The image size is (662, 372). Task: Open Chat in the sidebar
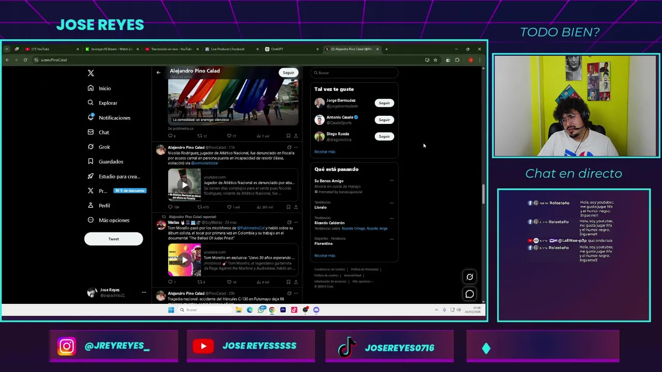pyautogui.click(x=98, y=132)
